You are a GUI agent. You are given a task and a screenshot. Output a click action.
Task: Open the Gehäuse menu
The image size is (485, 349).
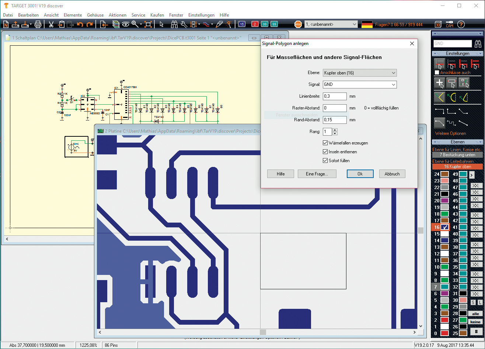(95, 15)
